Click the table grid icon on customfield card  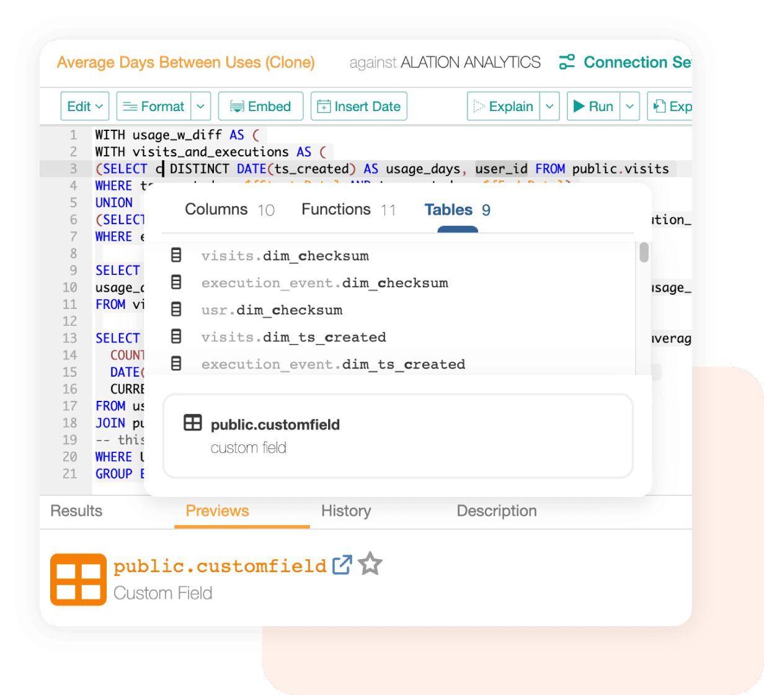(x=193, y=423)
